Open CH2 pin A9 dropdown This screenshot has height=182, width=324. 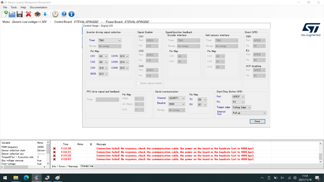point(103,62)
